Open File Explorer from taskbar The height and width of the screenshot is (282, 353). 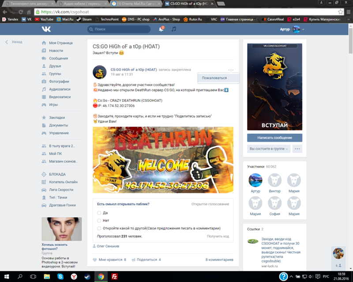click(47, 277)
